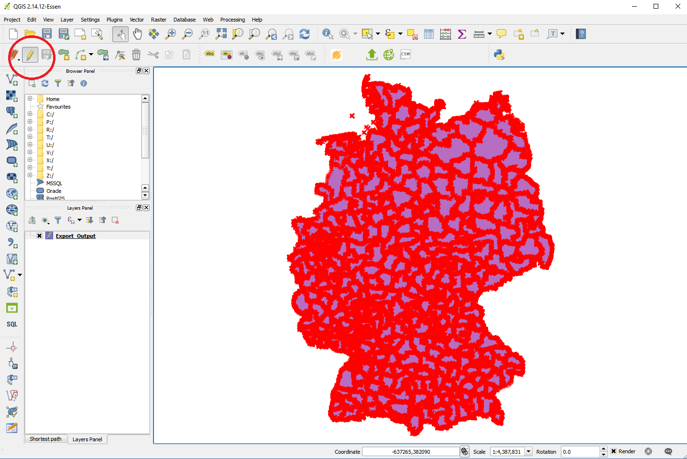Open the field calculator
The height and width of the screenshot is (459, 687).
point(446,34)
